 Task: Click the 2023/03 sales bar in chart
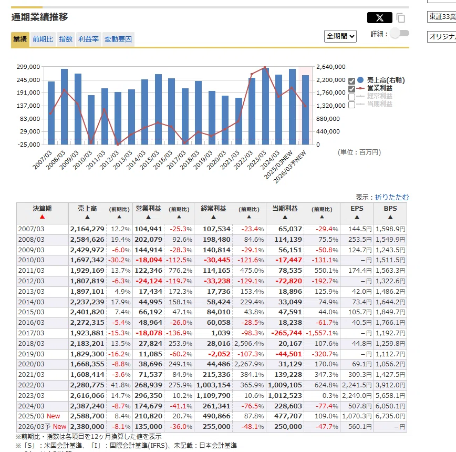pos(265,106)
